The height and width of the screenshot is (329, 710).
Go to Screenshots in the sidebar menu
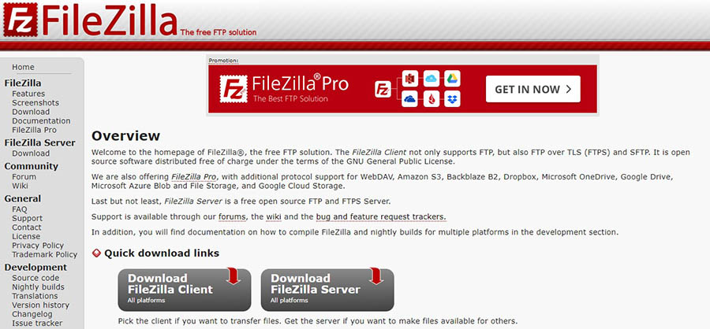(35, 102)
